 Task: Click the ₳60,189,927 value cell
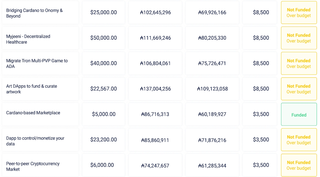tap(212, 114)
